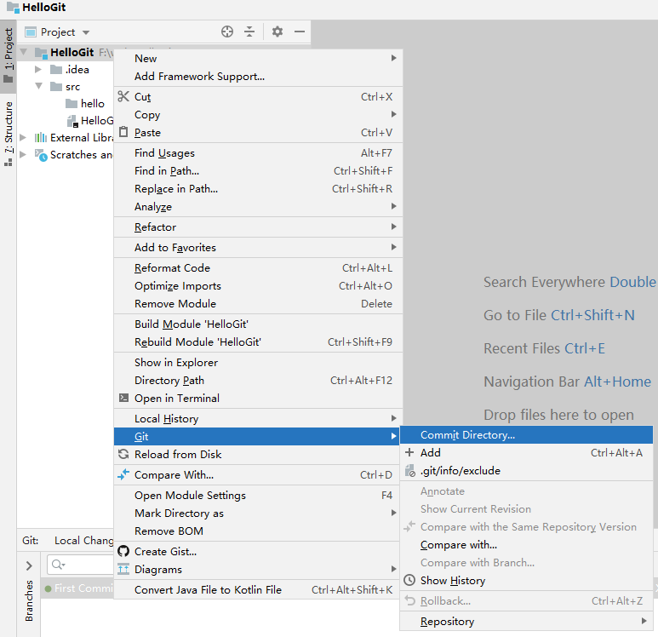
Task: Click the Open in Terminal icon
Action: [123, 398]
